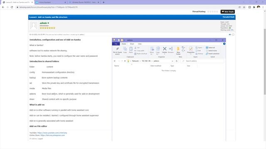Click the red X Delete icon

165,49
